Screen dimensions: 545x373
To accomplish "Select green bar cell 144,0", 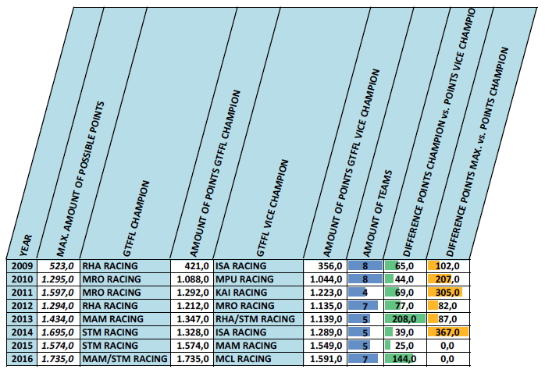I will click(x=405, y=359).
